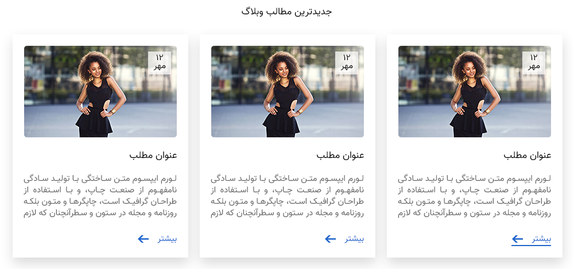
Task: Open the left card's post thumbnail image
Action: coord(100,92)
